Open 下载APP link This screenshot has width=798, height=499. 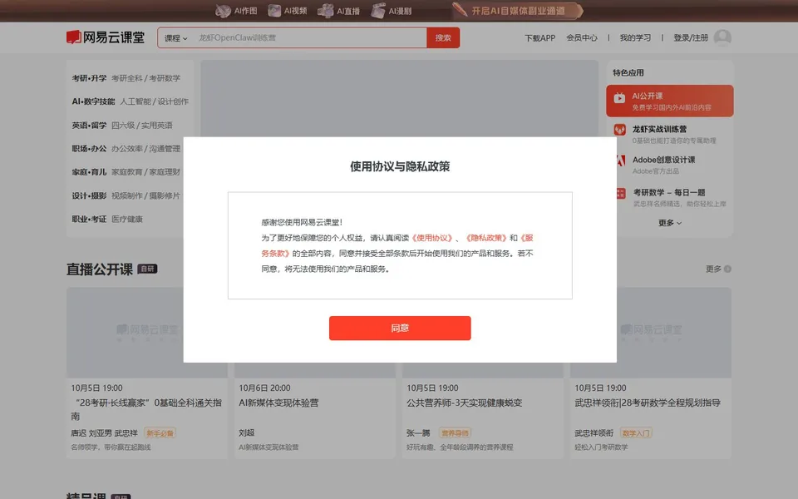[x=539, y=37]
